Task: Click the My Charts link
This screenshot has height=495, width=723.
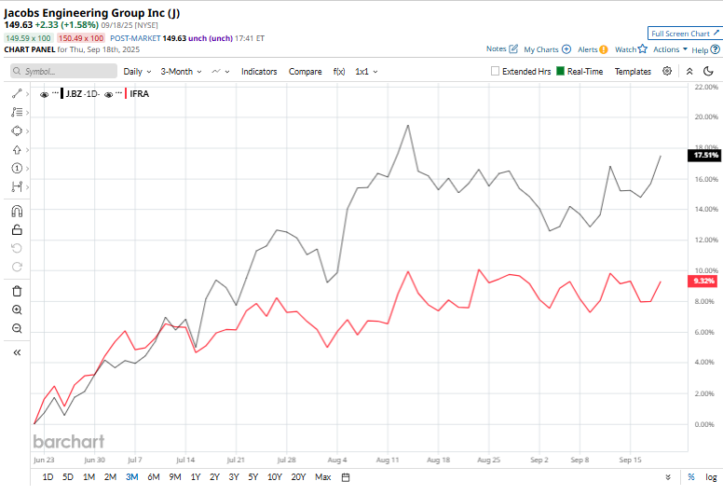Action: coord(541,49)
